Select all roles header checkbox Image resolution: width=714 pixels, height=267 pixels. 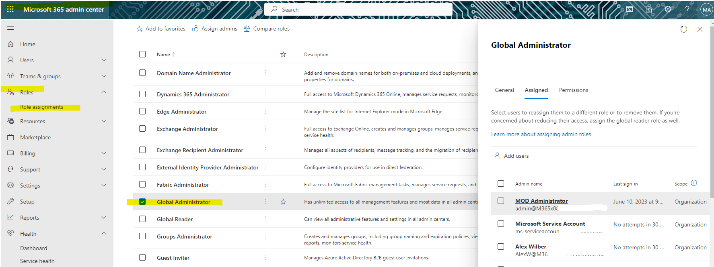tap(142, 54)
